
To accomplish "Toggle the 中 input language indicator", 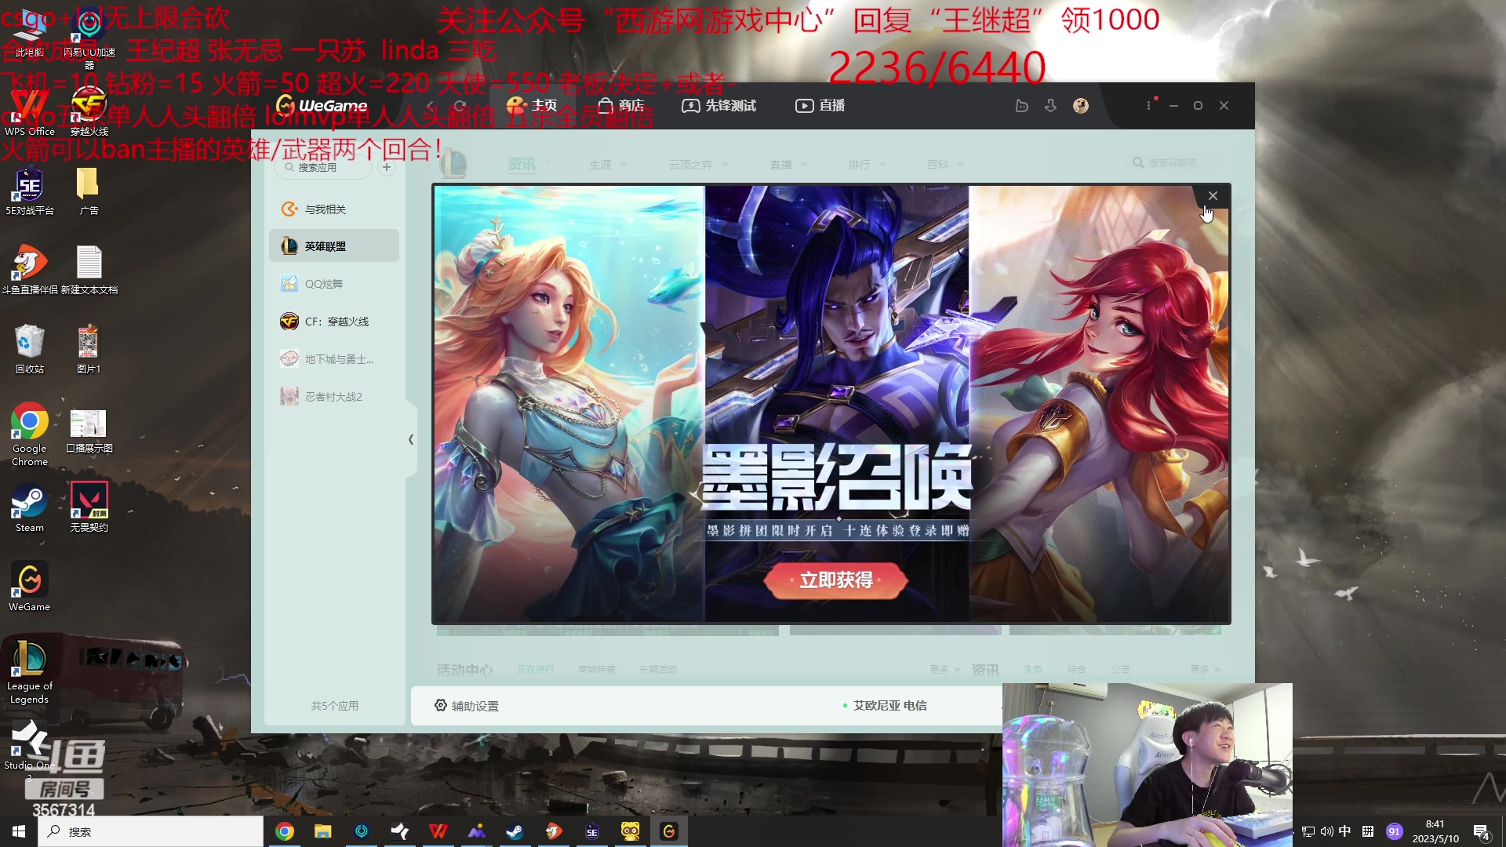I will coord(1345,831).
